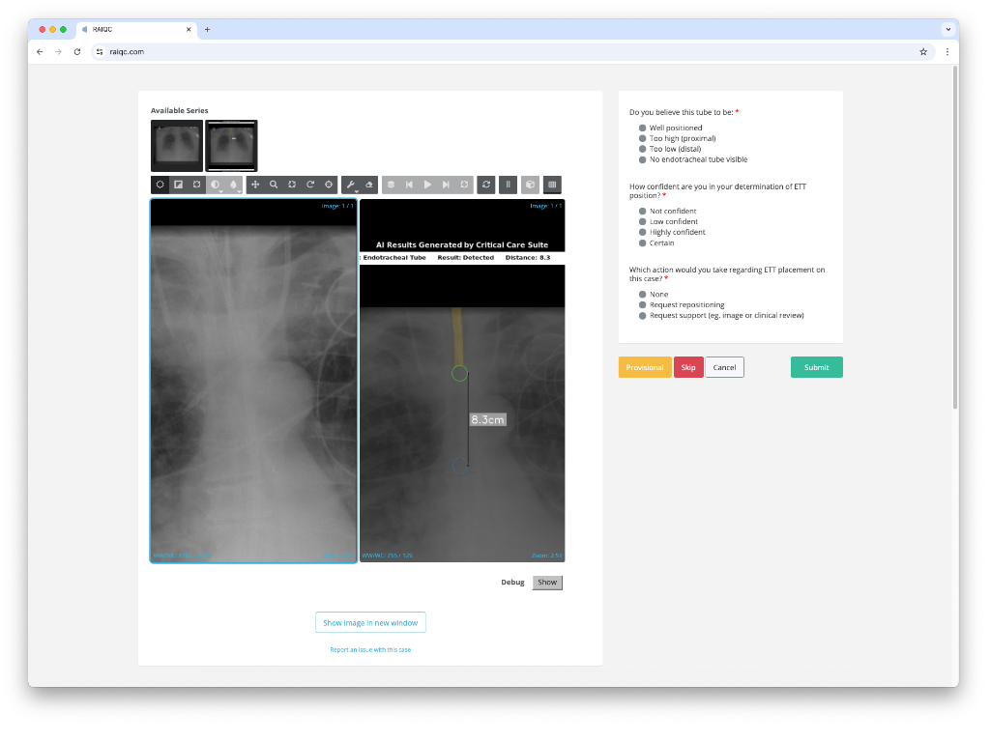Select the second series thumbnail
The image size is (990, 742).
click(x=231, y=145)
